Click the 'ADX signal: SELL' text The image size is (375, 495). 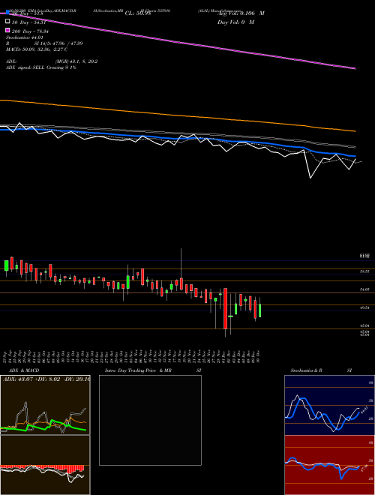click(x=41, y=67)
